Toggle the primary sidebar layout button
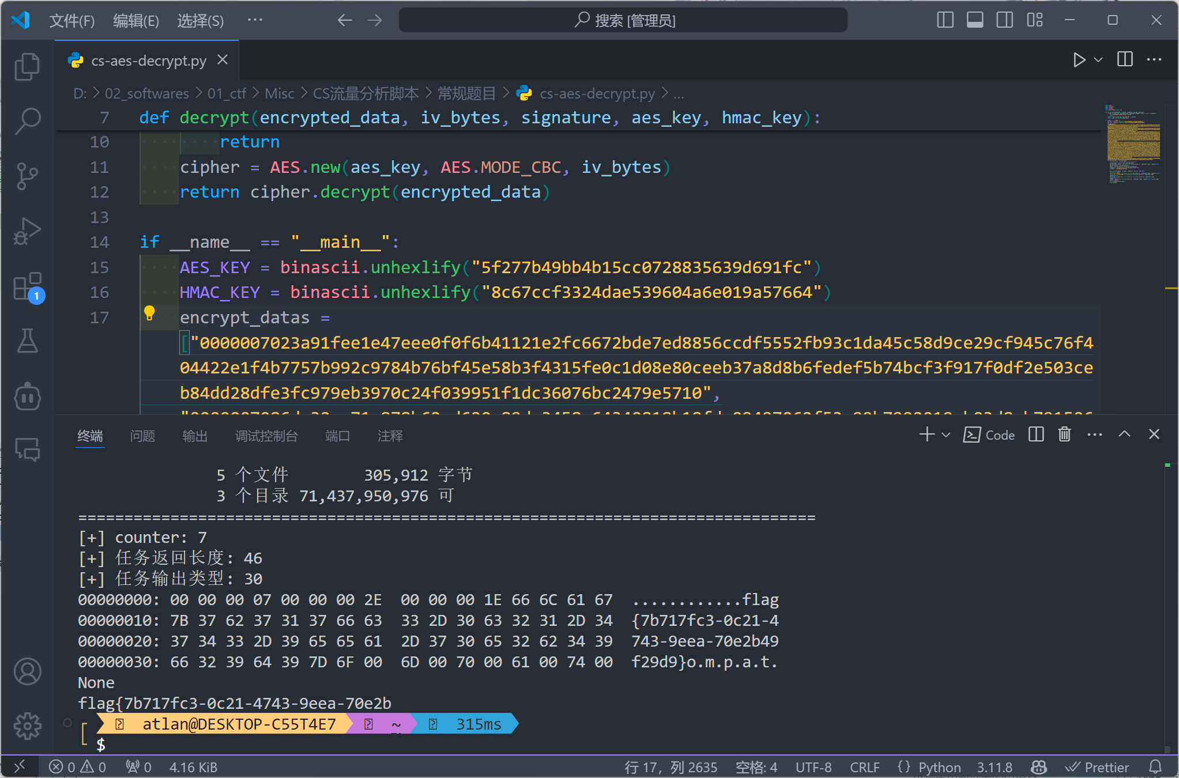The height and width of the screenshot is (778, 1179). [945, 20]
